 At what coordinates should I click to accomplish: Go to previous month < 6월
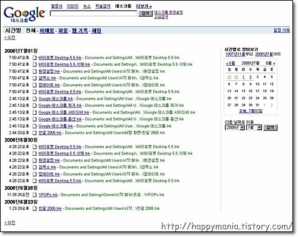230,63
